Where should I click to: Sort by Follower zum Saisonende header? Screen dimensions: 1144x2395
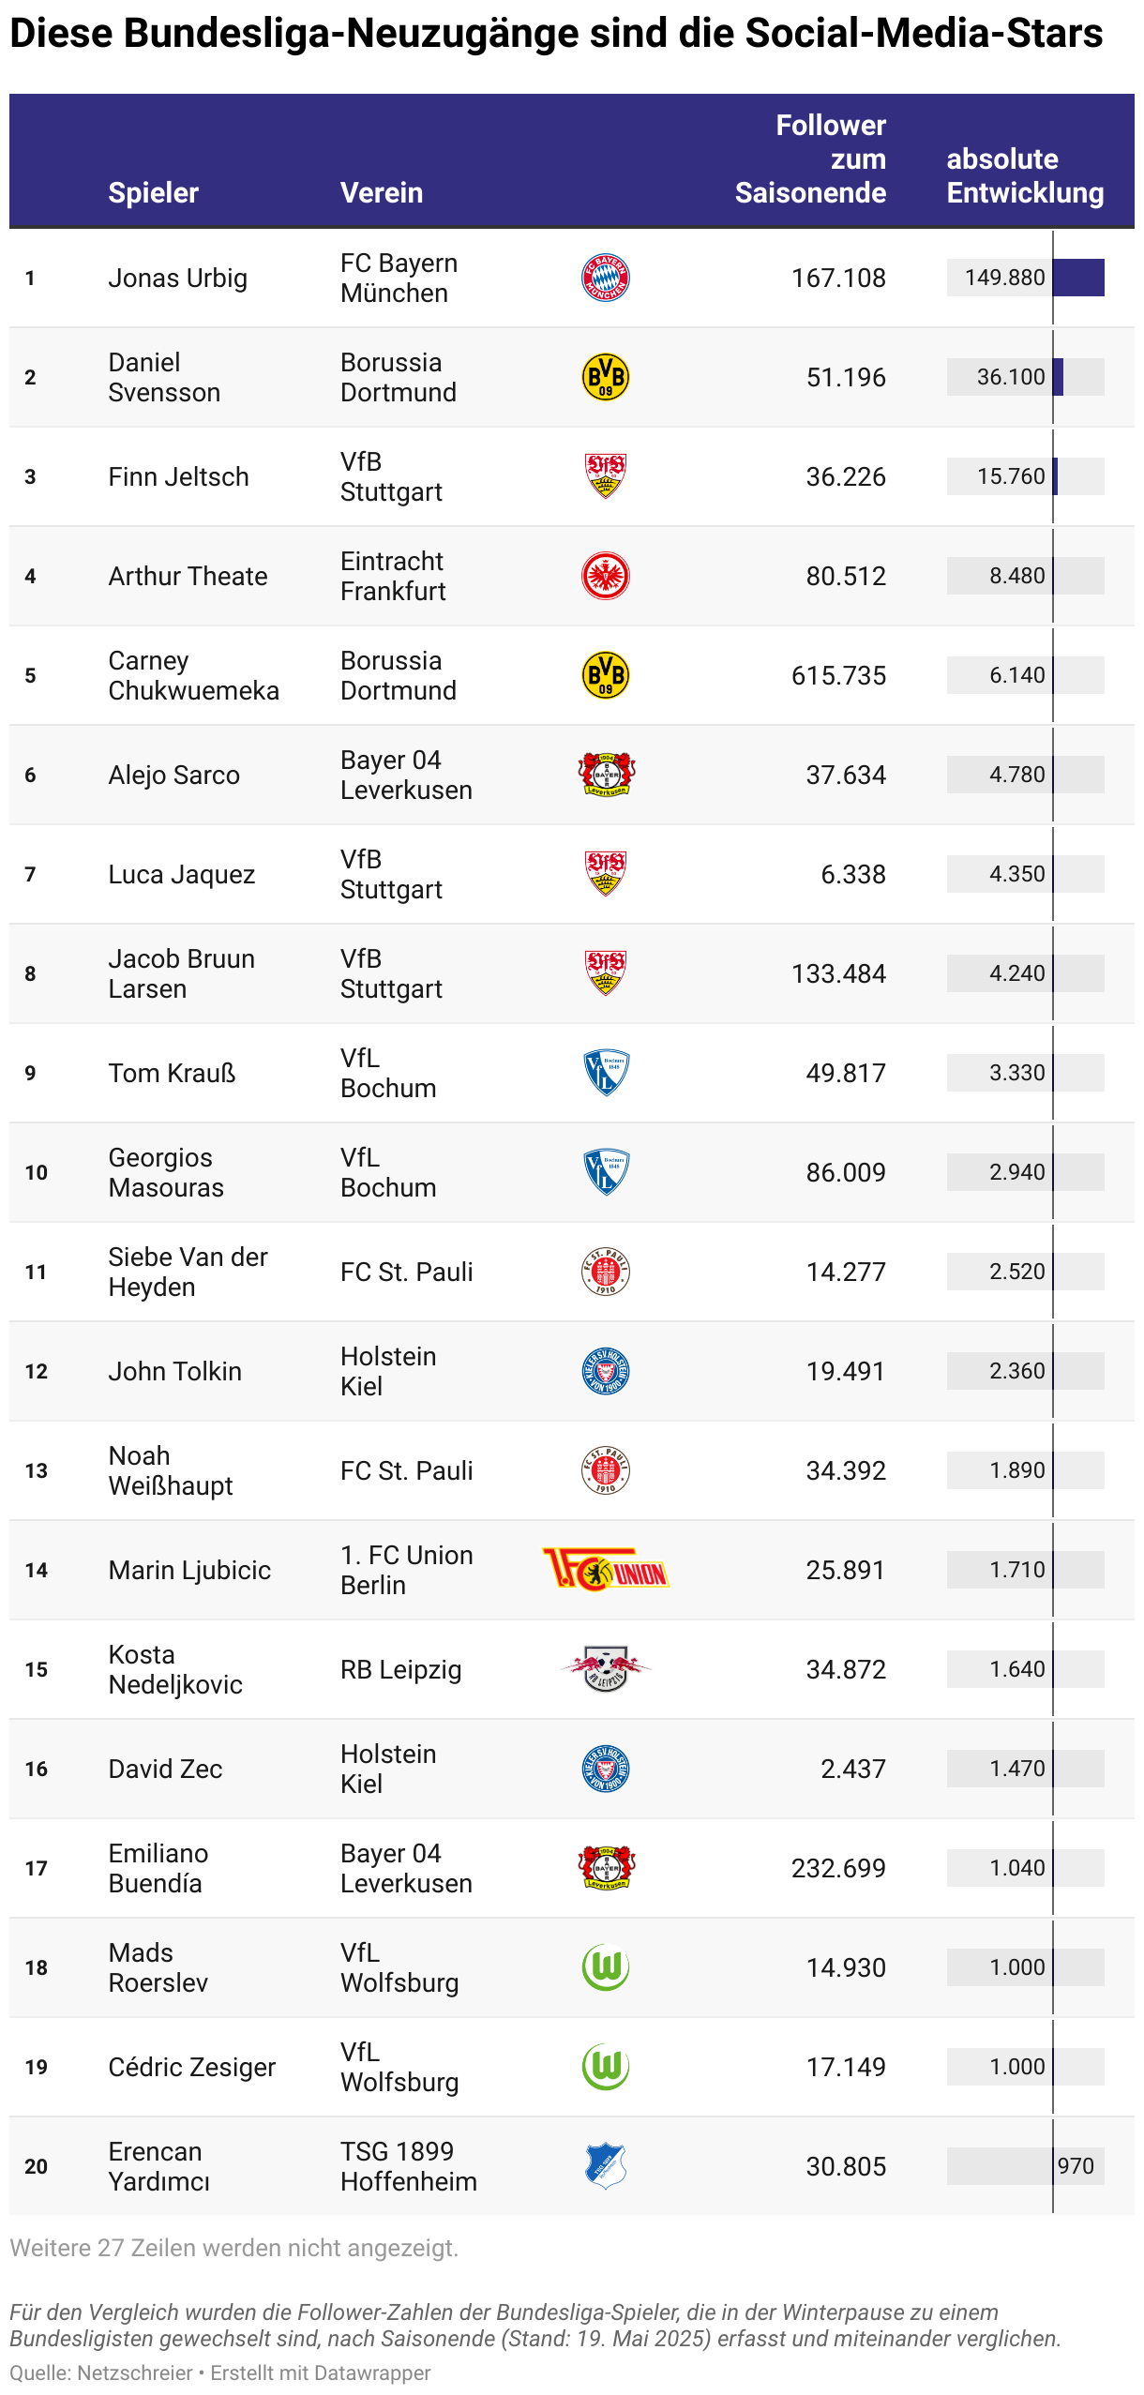pos(810,159)
